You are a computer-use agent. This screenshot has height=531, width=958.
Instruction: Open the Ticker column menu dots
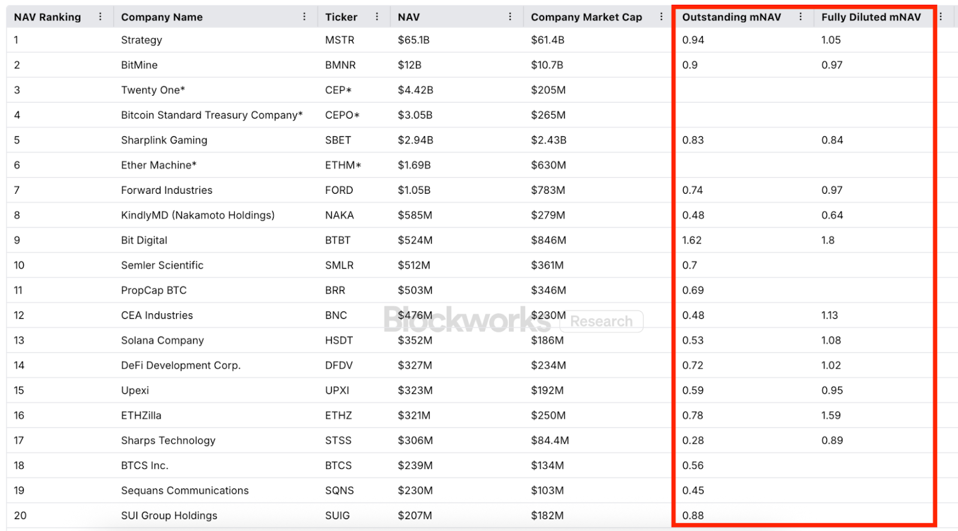[377, 17]
